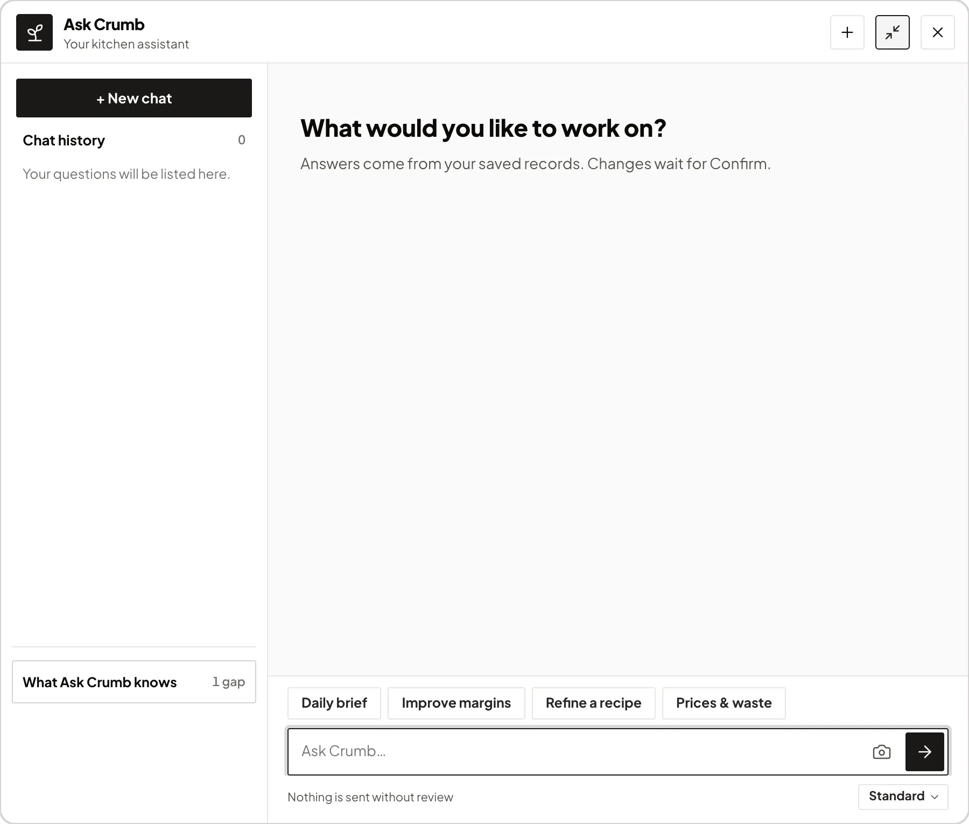Close the Ask Crumb window
The width and height of the screenshot is (969, 824).
point(938,32)
